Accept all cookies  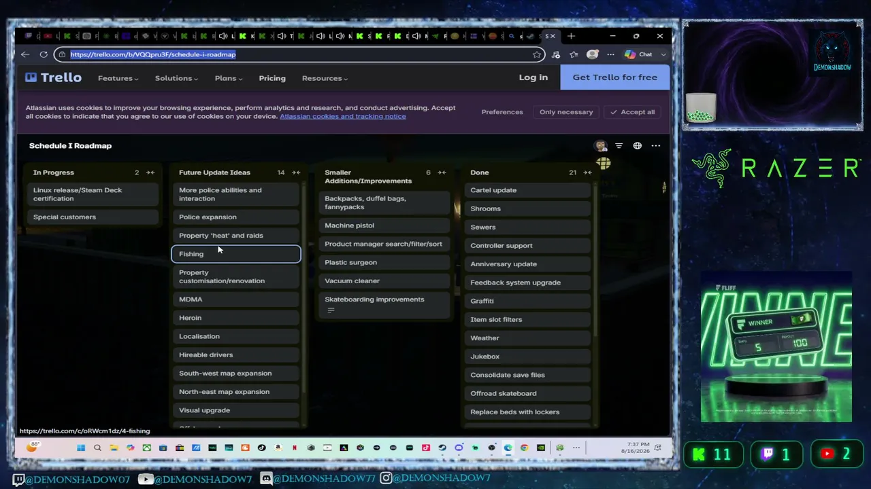[632, 112]
